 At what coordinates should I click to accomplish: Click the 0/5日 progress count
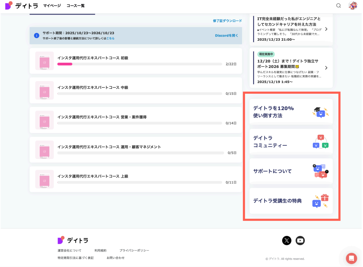click(232, 153)
